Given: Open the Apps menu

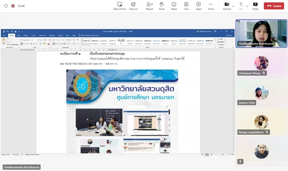Looking at the screenshot, I should pos(198,4).
